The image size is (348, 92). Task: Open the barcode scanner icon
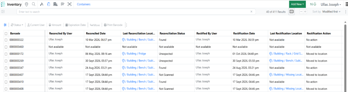(69, 4)
